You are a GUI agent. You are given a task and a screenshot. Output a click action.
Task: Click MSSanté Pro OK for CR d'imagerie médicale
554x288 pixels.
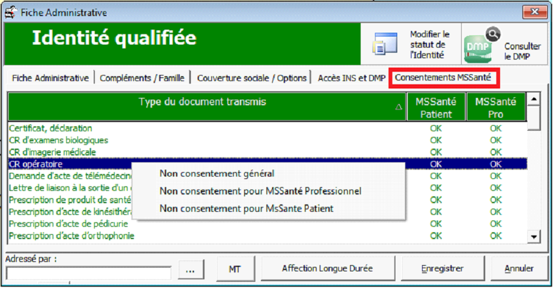[x=496, y=152]
